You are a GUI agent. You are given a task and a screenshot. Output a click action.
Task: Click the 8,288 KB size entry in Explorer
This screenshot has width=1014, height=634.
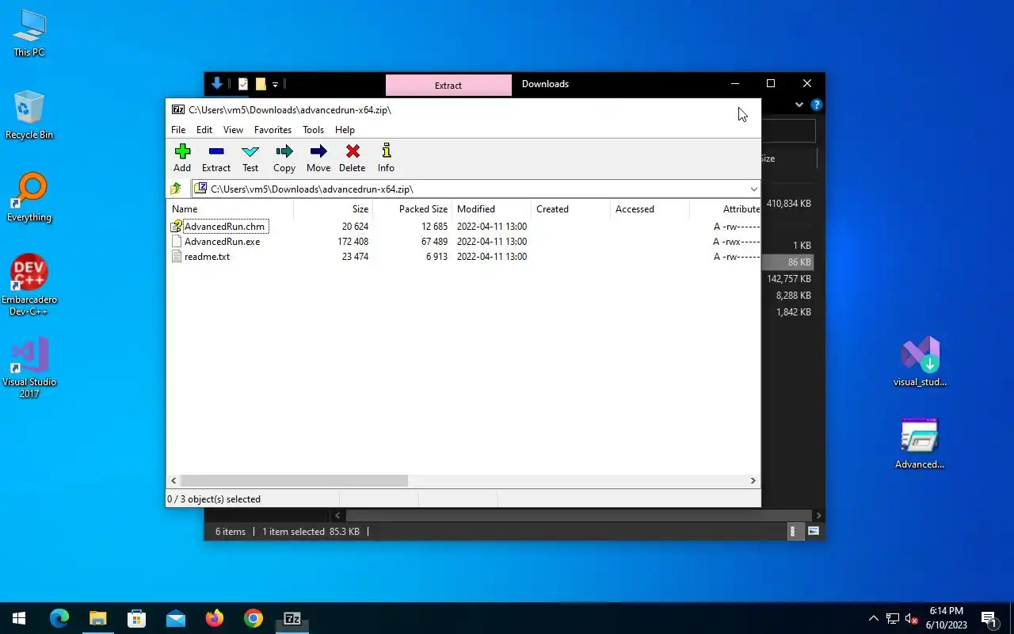tap(793, 296)
